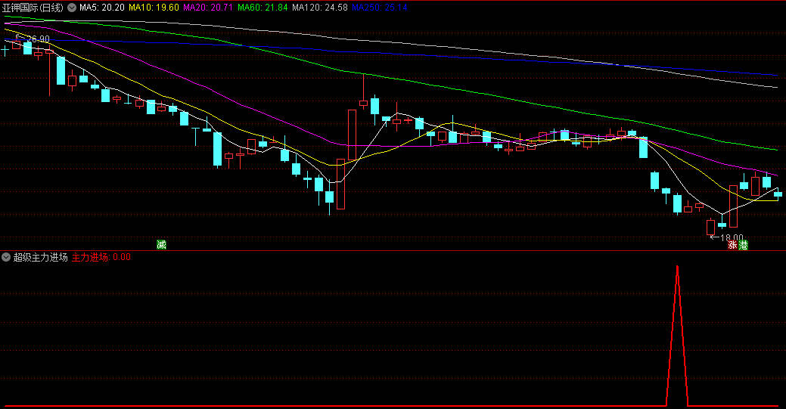Click the green 港 marker icon
Viewport: 786px width, 409px height.
coord(743,245)
